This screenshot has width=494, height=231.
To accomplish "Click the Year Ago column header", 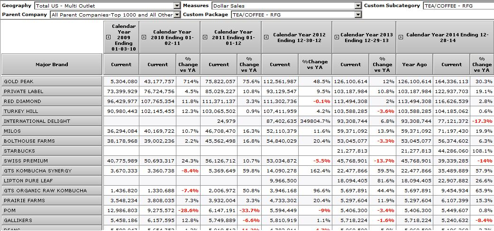I will 414,64.
